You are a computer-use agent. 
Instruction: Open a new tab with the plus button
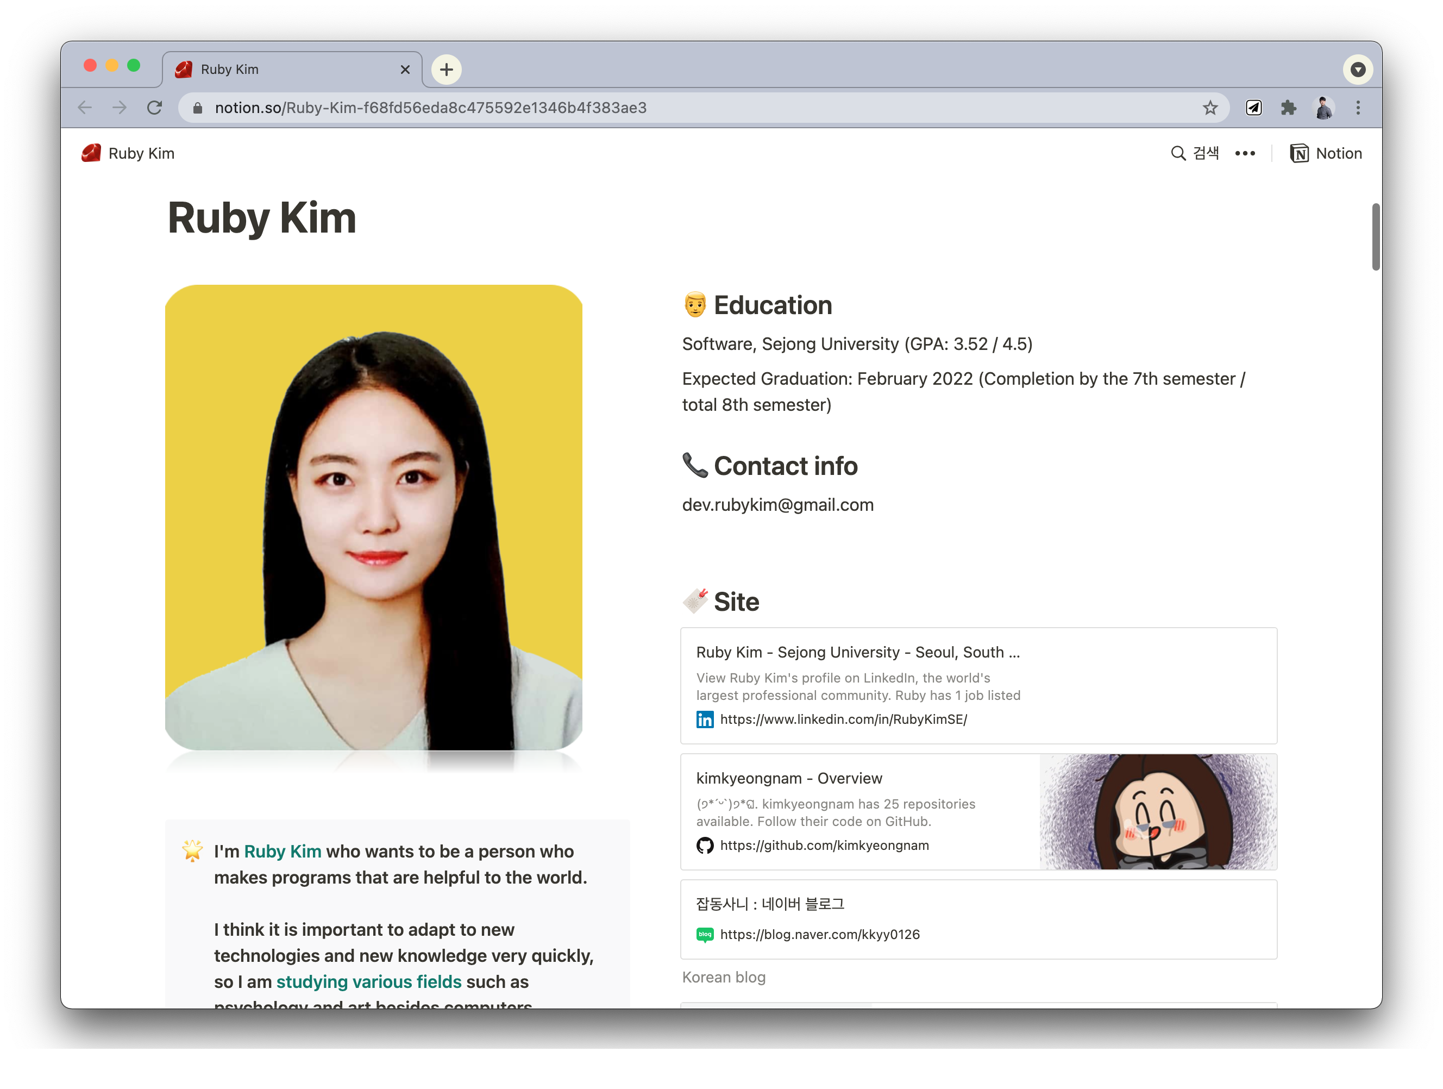(446, 69)
